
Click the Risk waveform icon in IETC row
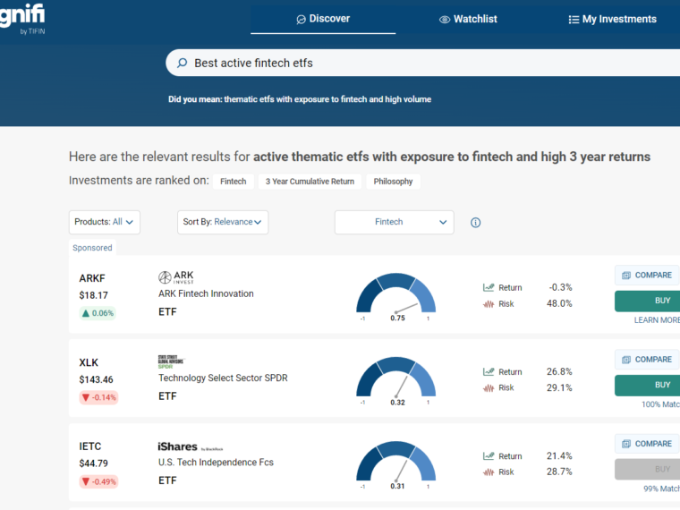click(x=489, y=472)
